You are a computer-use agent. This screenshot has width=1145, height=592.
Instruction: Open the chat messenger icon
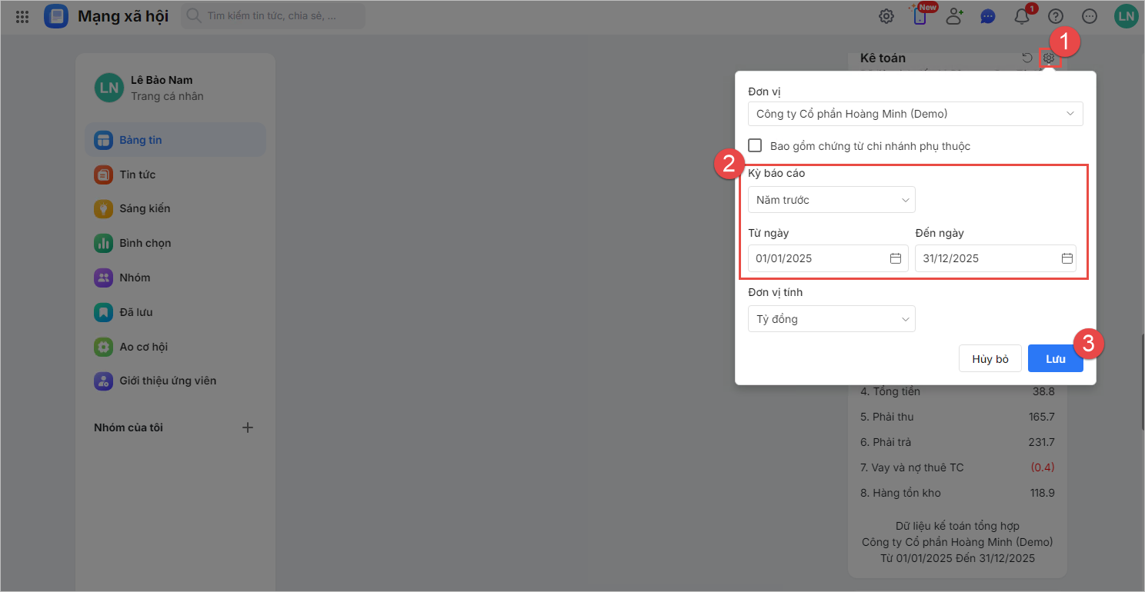pos(989,16)
